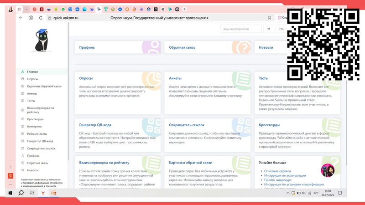Select Рабочие листы in the sidebar
365x205 pixels.
coord(37,134)
